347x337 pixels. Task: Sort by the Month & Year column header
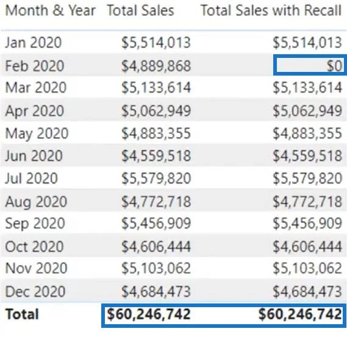coord(50,10)
